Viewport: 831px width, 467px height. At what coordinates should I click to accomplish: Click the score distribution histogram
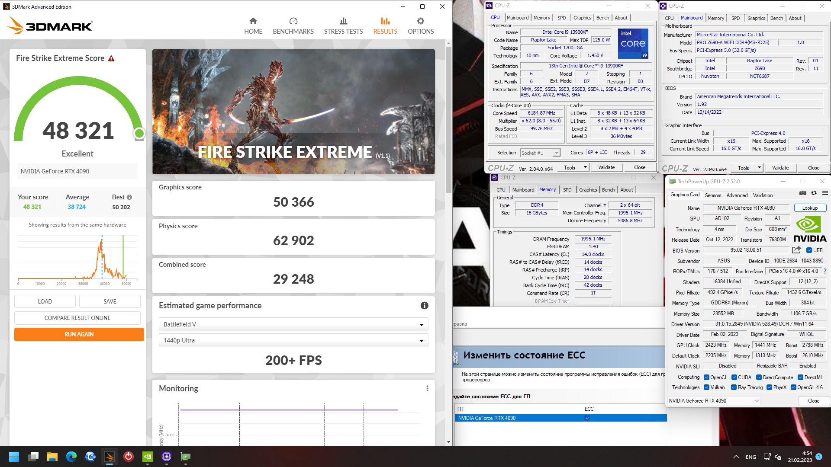tap(77, 258)
